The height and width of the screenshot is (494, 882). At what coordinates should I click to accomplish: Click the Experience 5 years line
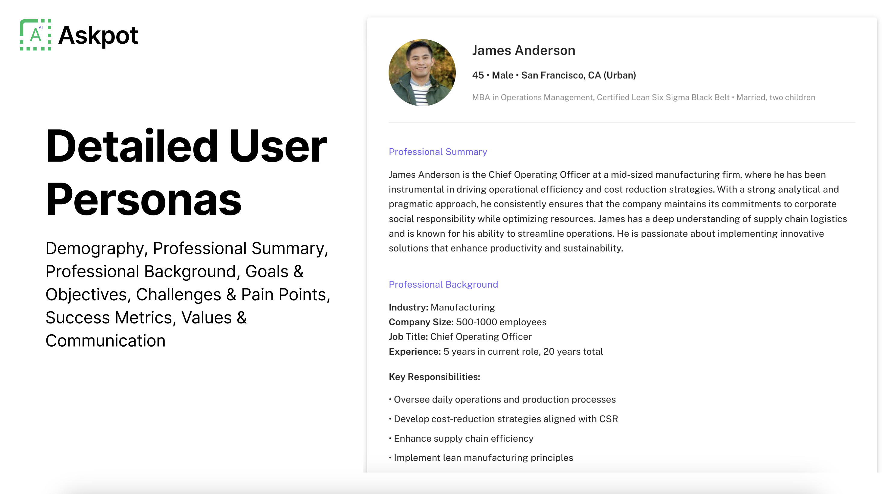coord(496,351)
